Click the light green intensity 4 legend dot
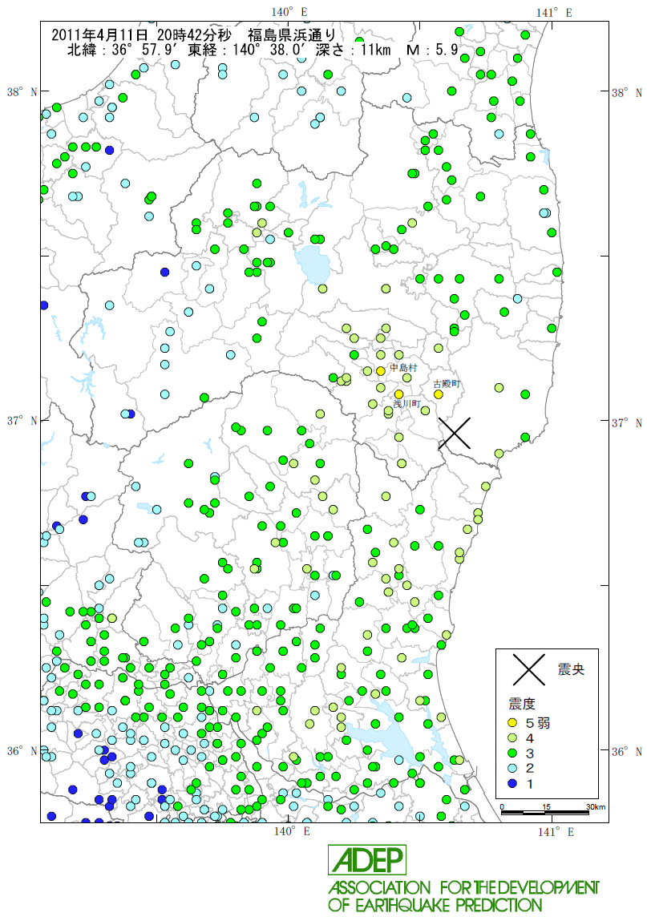Image resolution: width=647 pixels, height=917 pixels. click(x=513, y=738)
